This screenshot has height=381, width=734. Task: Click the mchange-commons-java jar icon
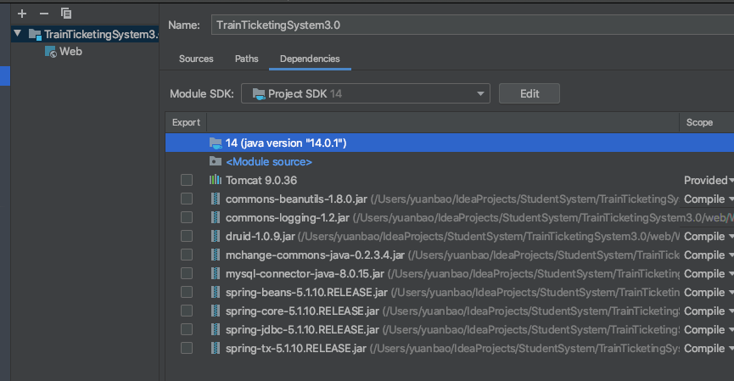pos(216,255)
